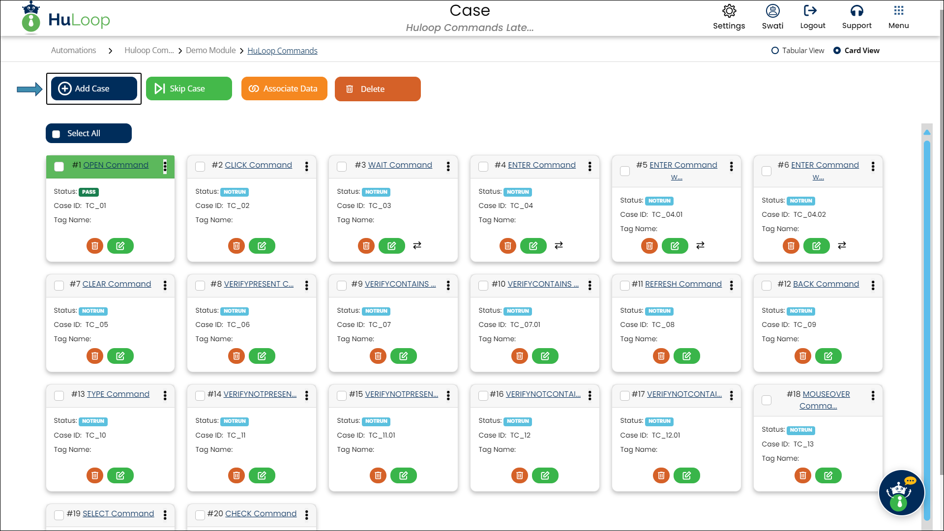Viewport: 944px width, 531px height.
Task: Delete the #12 BACK Command case
Action: click(803, 356)
